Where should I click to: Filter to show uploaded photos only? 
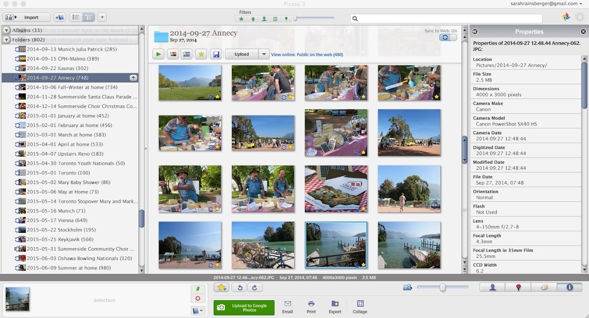tap(253, 19)
